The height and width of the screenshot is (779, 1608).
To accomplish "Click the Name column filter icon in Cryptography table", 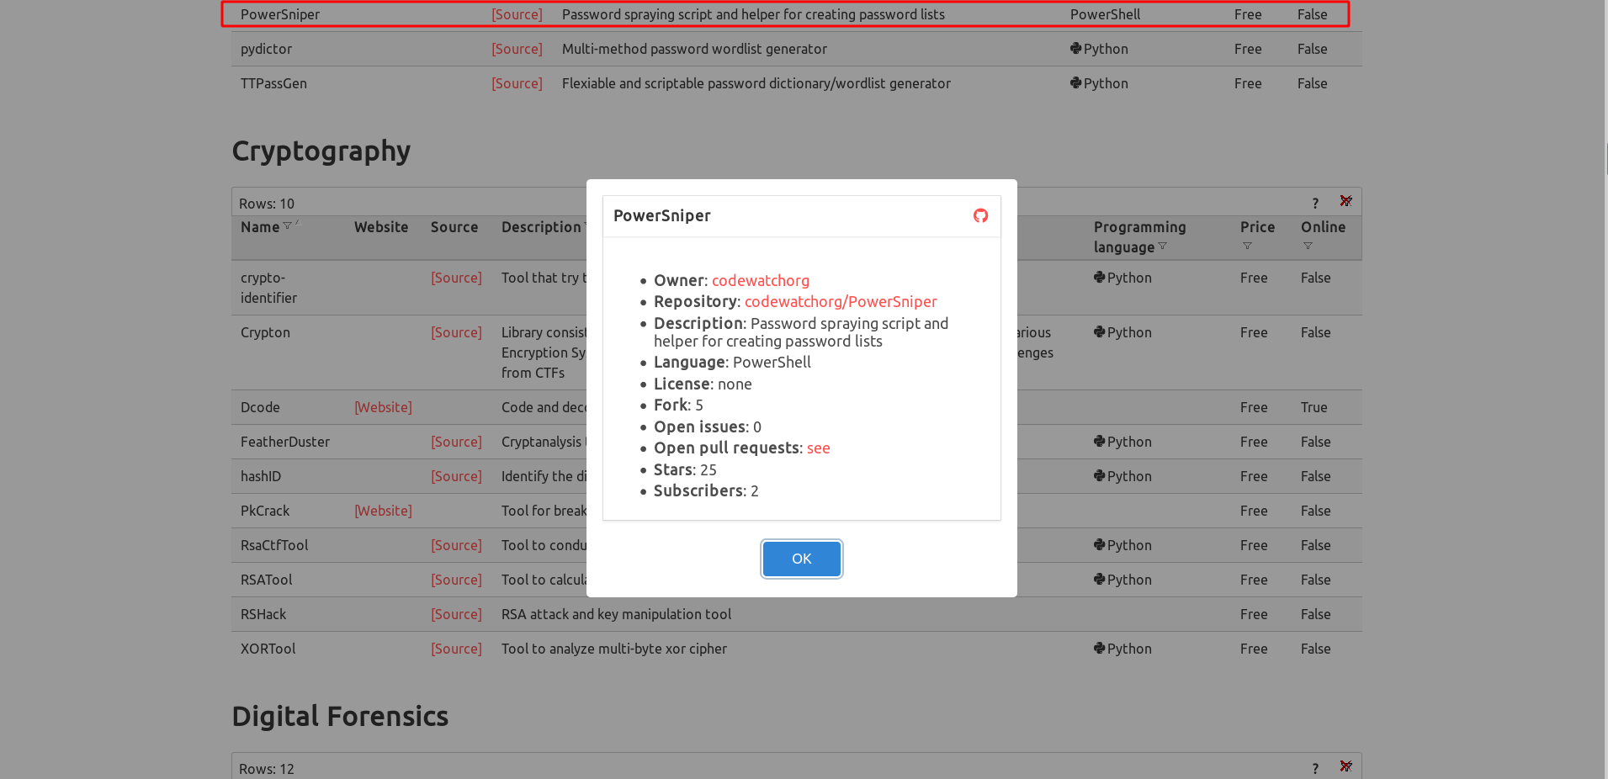I will 287,226.
